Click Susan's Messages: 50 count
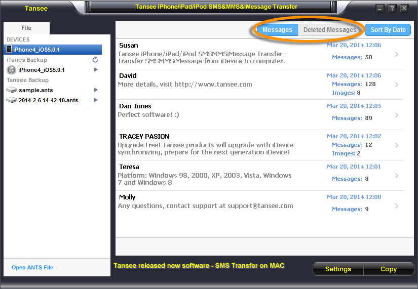Viewport: 418px width, 289px height. click(x=352, y=57)
